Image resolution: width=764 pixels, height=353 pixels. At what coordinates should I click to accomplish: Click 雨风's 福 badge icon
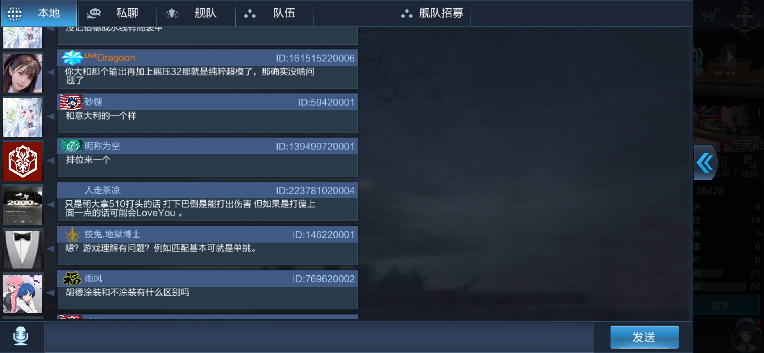point(72,278)
